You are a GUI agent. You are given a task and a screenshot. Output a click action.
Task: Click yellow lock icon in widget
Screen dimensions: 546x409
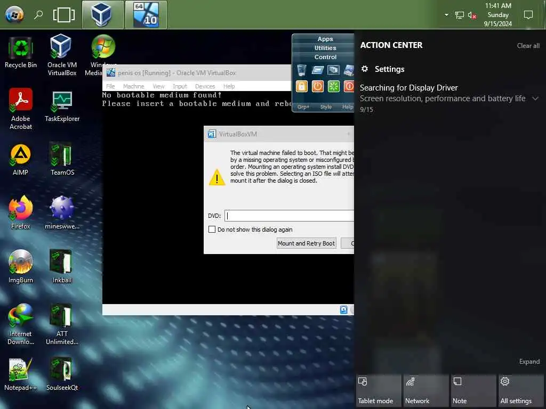(x=302, y=86)
